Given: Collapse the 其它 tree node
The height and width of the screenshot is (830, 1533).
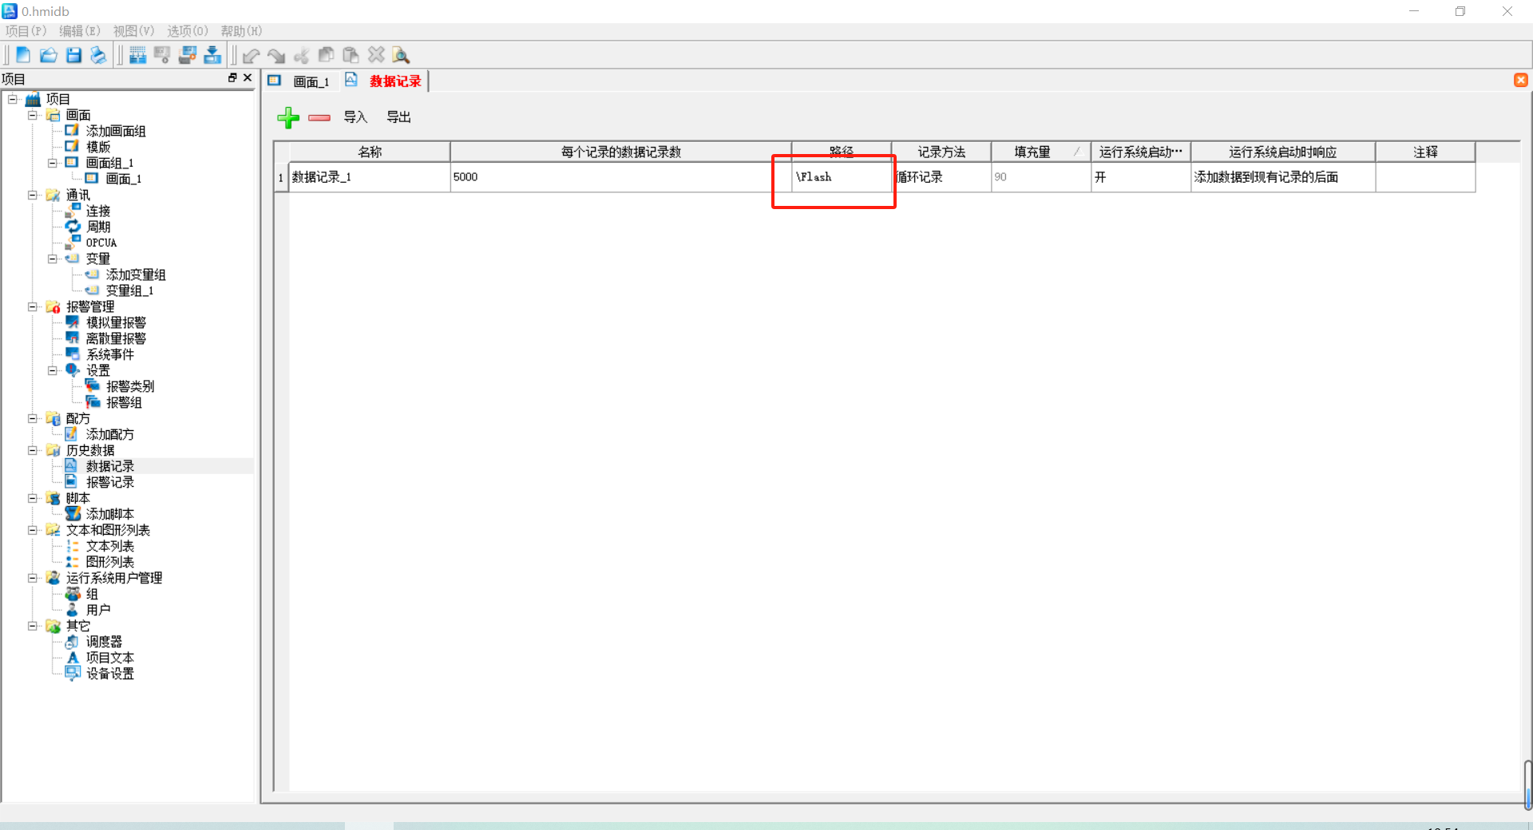Looking at the screenshot, I should coord(33,626).
